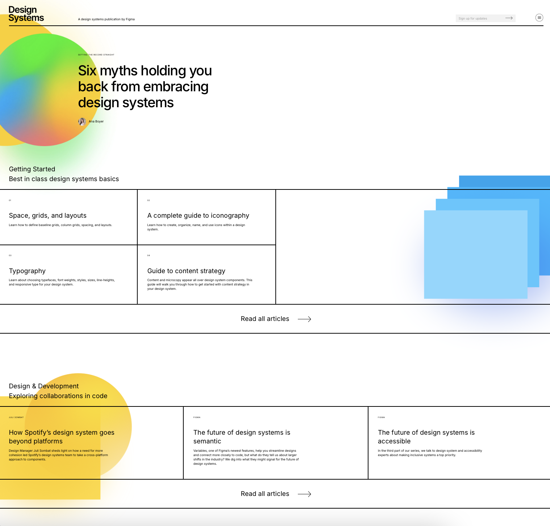This screenshot has height=526, width=550.
Task: Open Guide to content strategy article
Action: tap(186, 271)
